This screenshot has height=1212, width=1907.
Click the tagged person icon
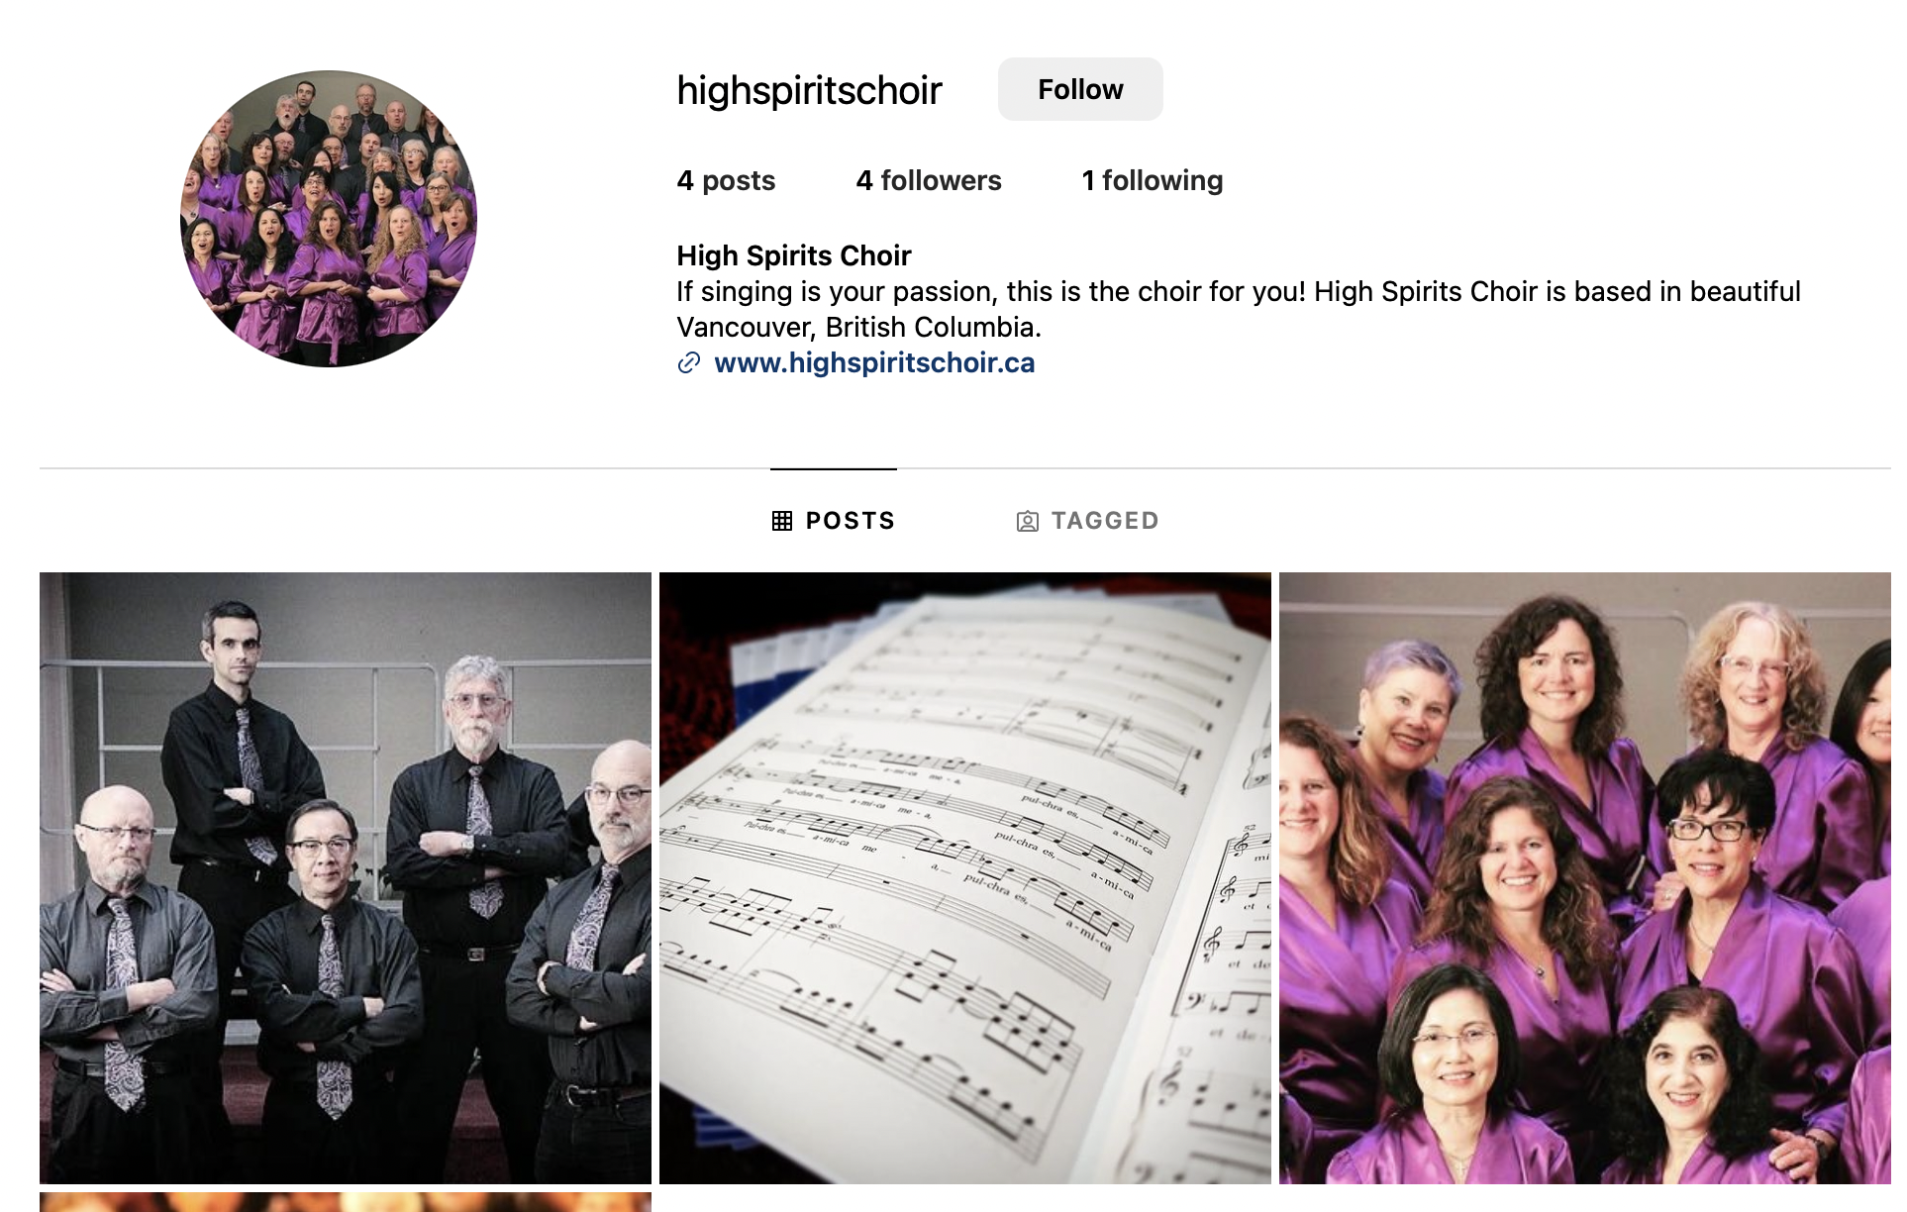(x=1028, y=521)
